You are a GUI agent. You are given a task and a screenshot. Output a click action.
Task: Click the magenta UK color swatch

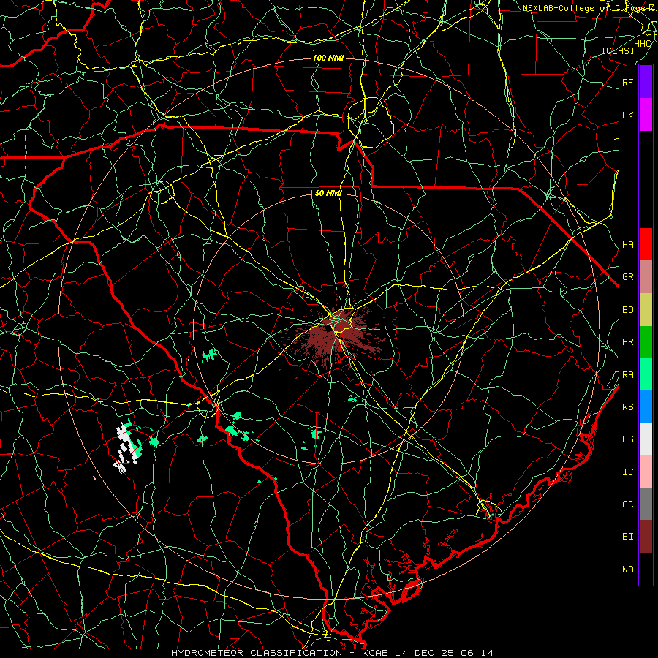(646, 115)
